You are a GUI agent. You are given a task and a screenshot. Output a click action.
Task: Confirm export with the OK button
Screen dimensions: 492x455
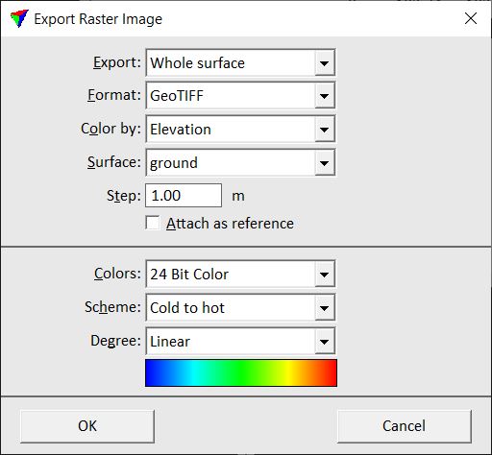tap(87, 426)
